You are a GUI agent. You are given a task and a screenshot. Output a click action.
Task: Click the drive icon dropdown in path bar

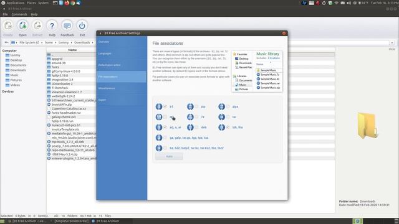[14, 42]
